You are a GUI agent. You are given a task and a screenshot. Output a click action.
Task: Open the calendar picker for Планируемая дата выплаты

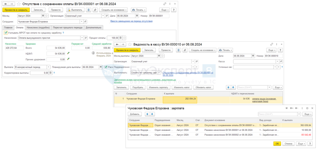(101, 67)
